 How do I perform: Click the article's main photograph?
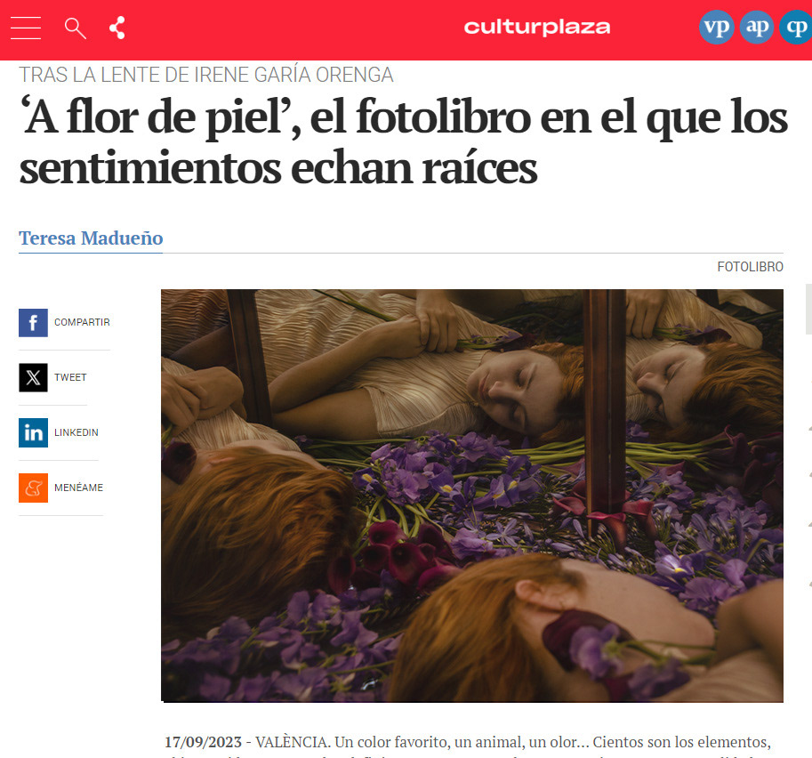click(x=471, y=496)
